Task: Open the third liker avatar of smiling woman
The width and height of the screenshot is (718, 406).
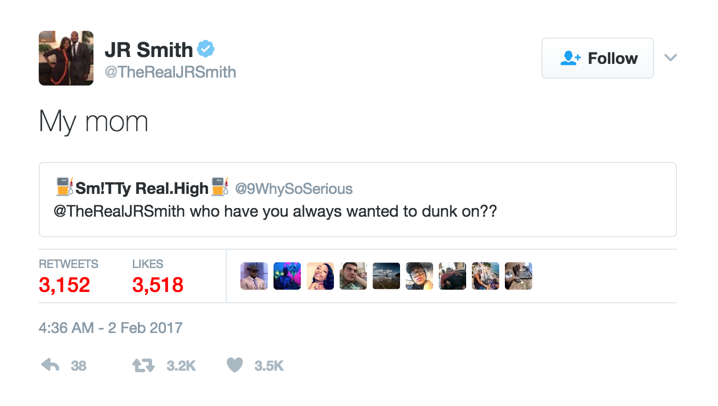Action: [x=320, y=276]
